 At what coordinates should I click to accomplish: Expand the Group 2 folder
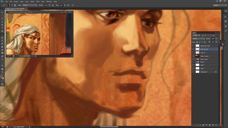[x=196, y=62]
